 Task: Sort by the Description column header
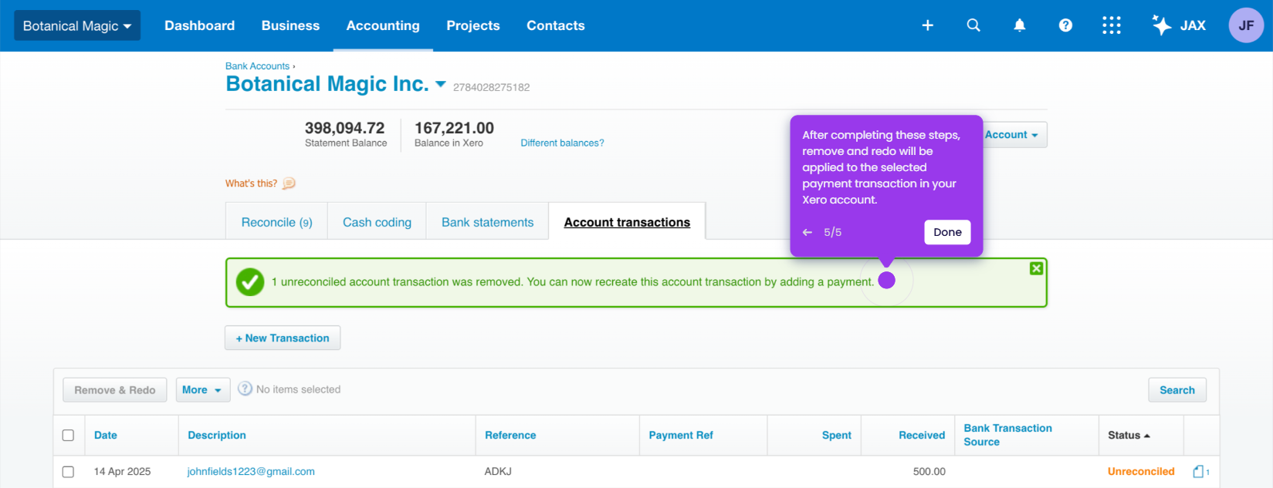point(217,436)
